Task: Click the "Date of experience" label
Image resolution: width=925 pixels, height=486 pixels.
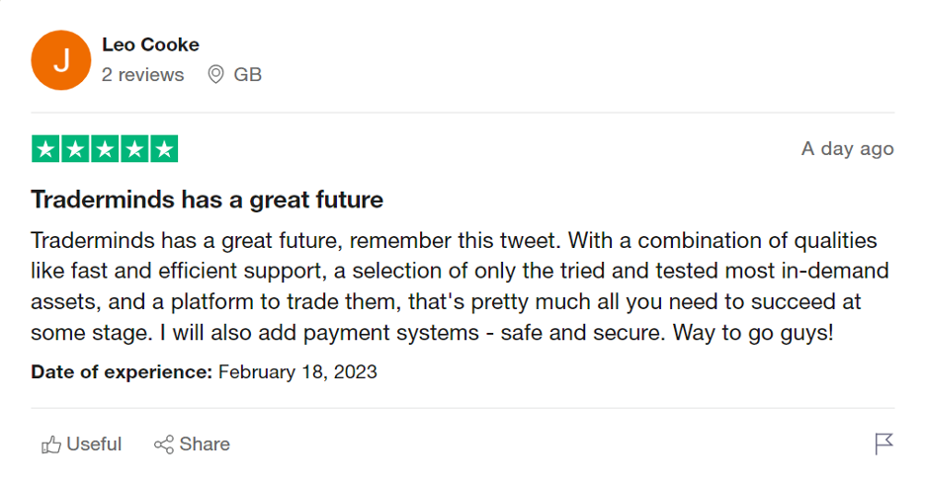Action: 122,372
